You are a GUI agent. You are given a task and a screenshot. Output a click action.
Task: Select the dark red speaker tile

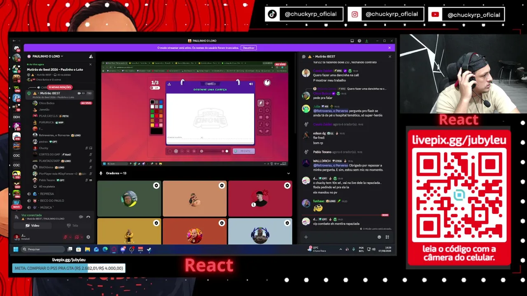[260, 199]
